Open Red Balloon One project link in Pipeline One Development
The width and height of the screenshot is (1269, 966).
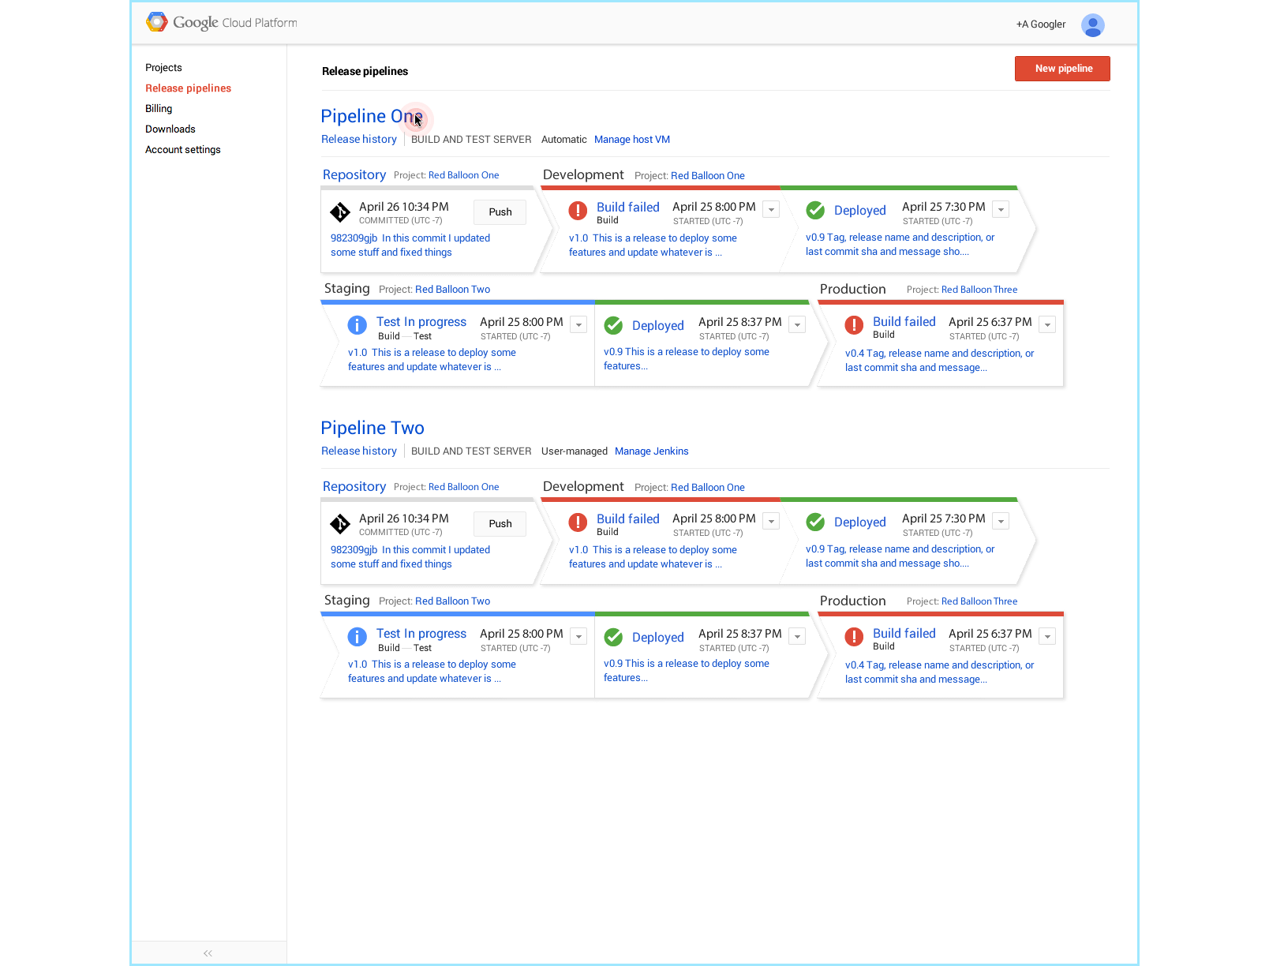tap(708, 176)
